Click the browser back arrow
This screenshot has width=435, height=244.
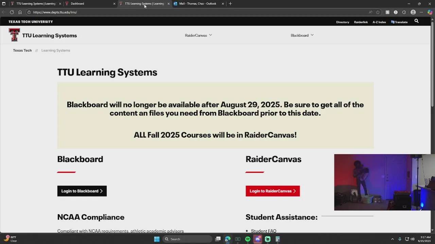(4, 12)
